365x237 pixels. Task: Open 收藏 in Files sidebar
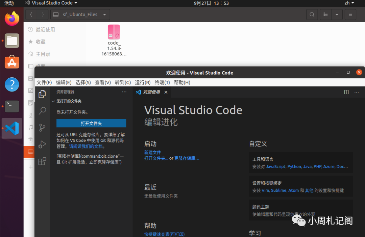pos(41,42)
